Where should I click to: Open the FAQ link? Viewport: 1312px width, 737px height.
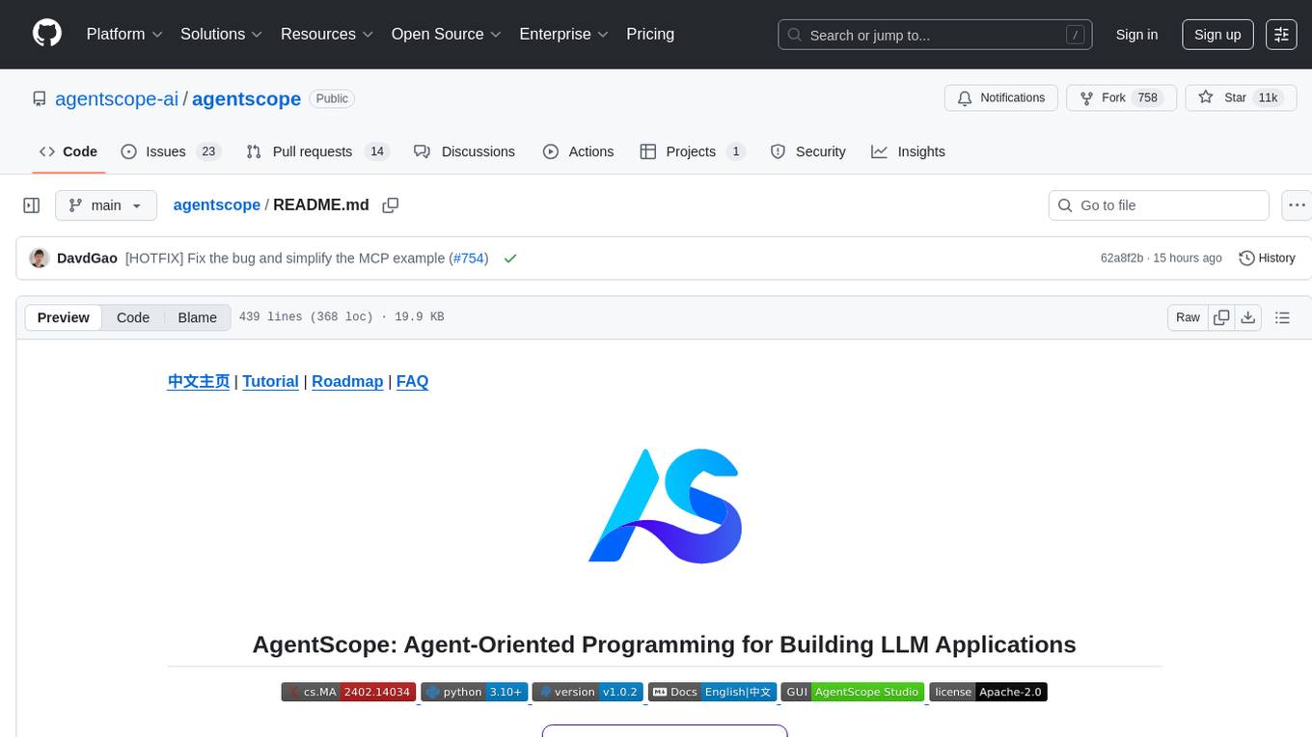coord(412,381)
